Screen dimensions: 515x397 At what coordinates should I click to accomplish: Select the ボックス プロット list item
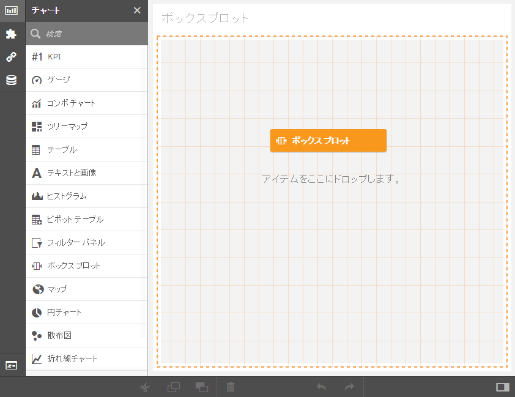click(x=87, y=266)
